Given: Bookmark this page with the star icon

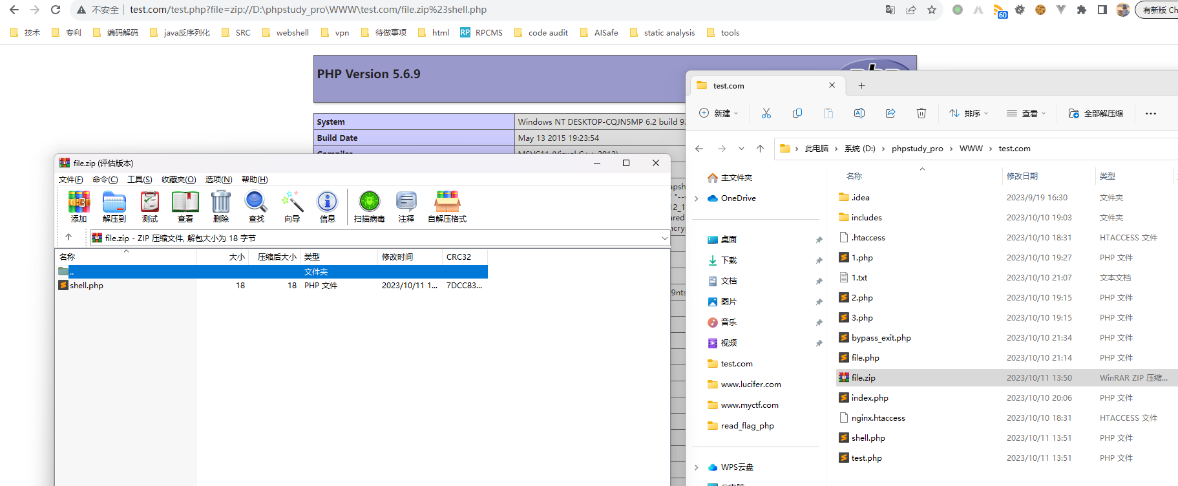Looking at the screenshot, I should point(932,10).
